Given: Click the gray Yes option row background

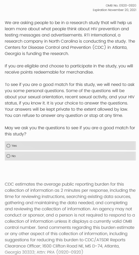Looking at the screenshot, I should (x=70, y=146).
